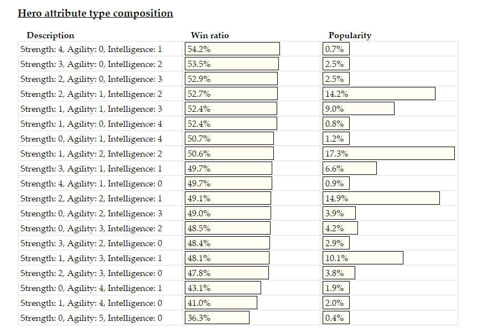Select the 14.9% popularity bar
The width and height of the screenshot is (498, 333).
pyautogui.click(x=381, y=199)
